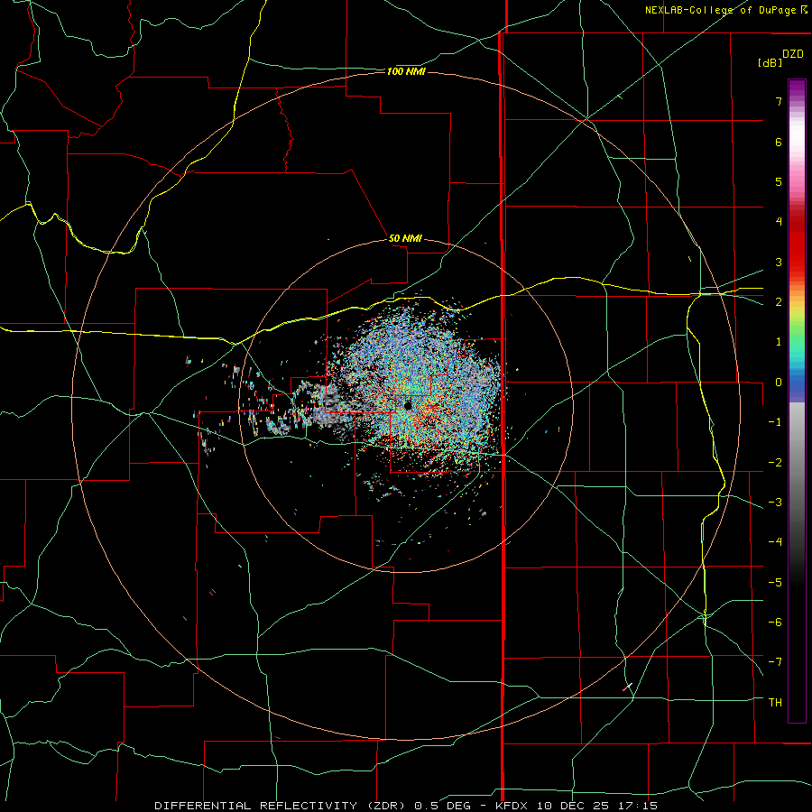The image size is (812, 812).
Task: Click the 6 value on the color scale
Action: [779, 142]
